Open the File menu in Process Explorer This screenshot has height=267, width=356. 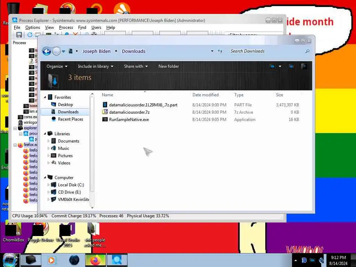point(17,27)
